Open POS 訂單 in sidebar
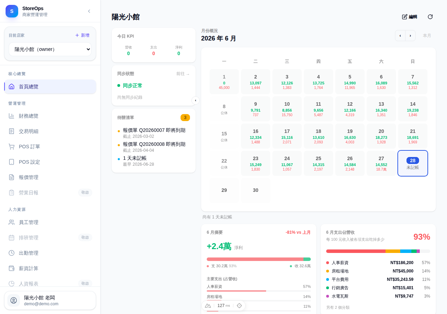This screenshot has height=314, width=447. tap(50, 147)
